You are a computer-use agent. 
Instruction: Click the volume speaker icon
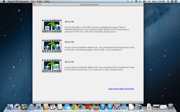(x=140, y=1)
